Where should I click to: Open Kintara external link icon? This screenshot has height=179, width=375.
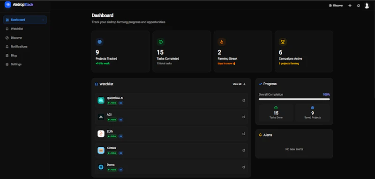coord(244,150)
